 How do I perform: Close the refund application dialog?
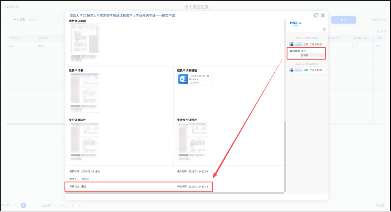pyautogui.click(x=323, y=15)
